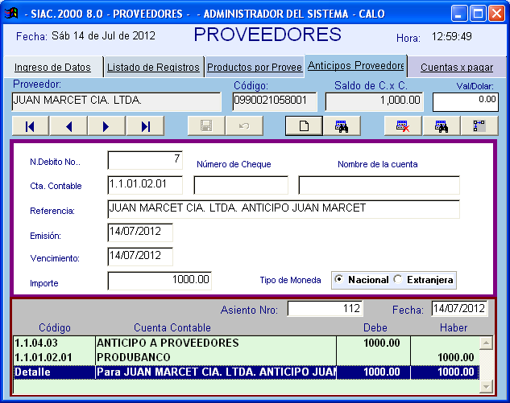Click the Referencia text field
The image size is (510, 403).
pos(282,209)
